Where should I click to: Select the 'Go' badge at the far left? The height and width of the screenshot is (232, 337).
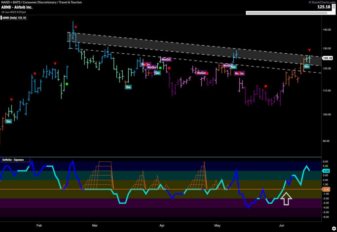tap(8, 121)
